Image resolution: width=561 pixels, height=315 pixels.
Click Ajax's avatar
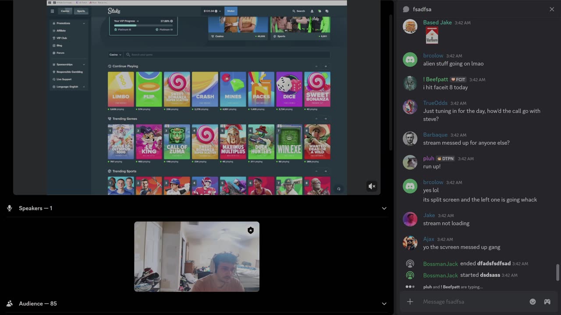pos(410,243)
